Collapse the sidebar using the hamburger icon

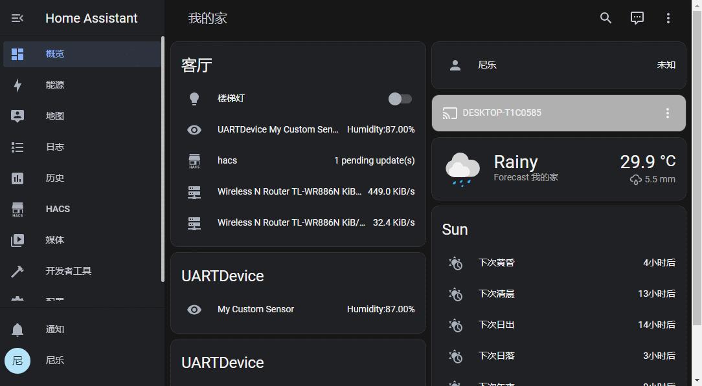click(16, 17)
